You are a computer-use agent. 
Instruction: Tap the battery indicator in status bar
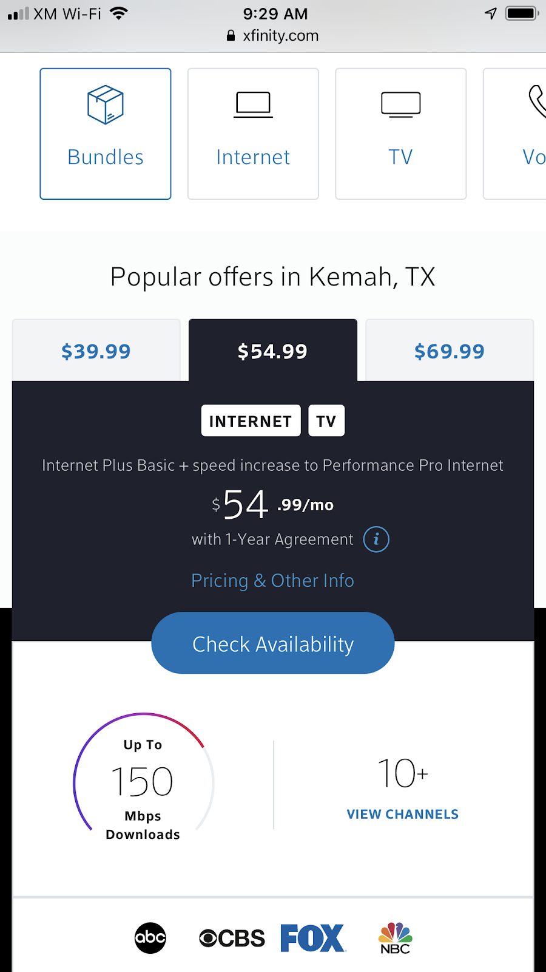(521, 13)
